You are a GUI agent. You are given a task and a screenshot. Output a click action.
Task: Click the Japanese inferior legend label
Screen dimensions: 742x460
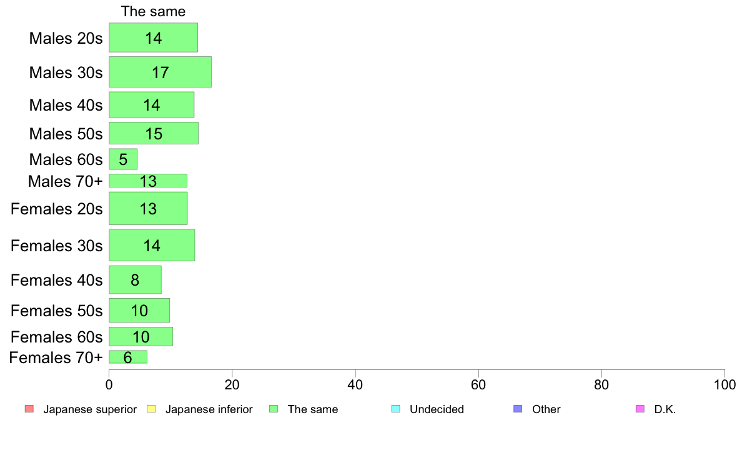(x=209, y=409)
